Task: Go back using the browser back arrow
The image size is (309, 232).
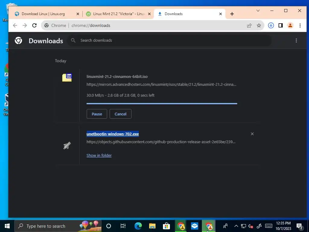Action: (x=15, y=25)
